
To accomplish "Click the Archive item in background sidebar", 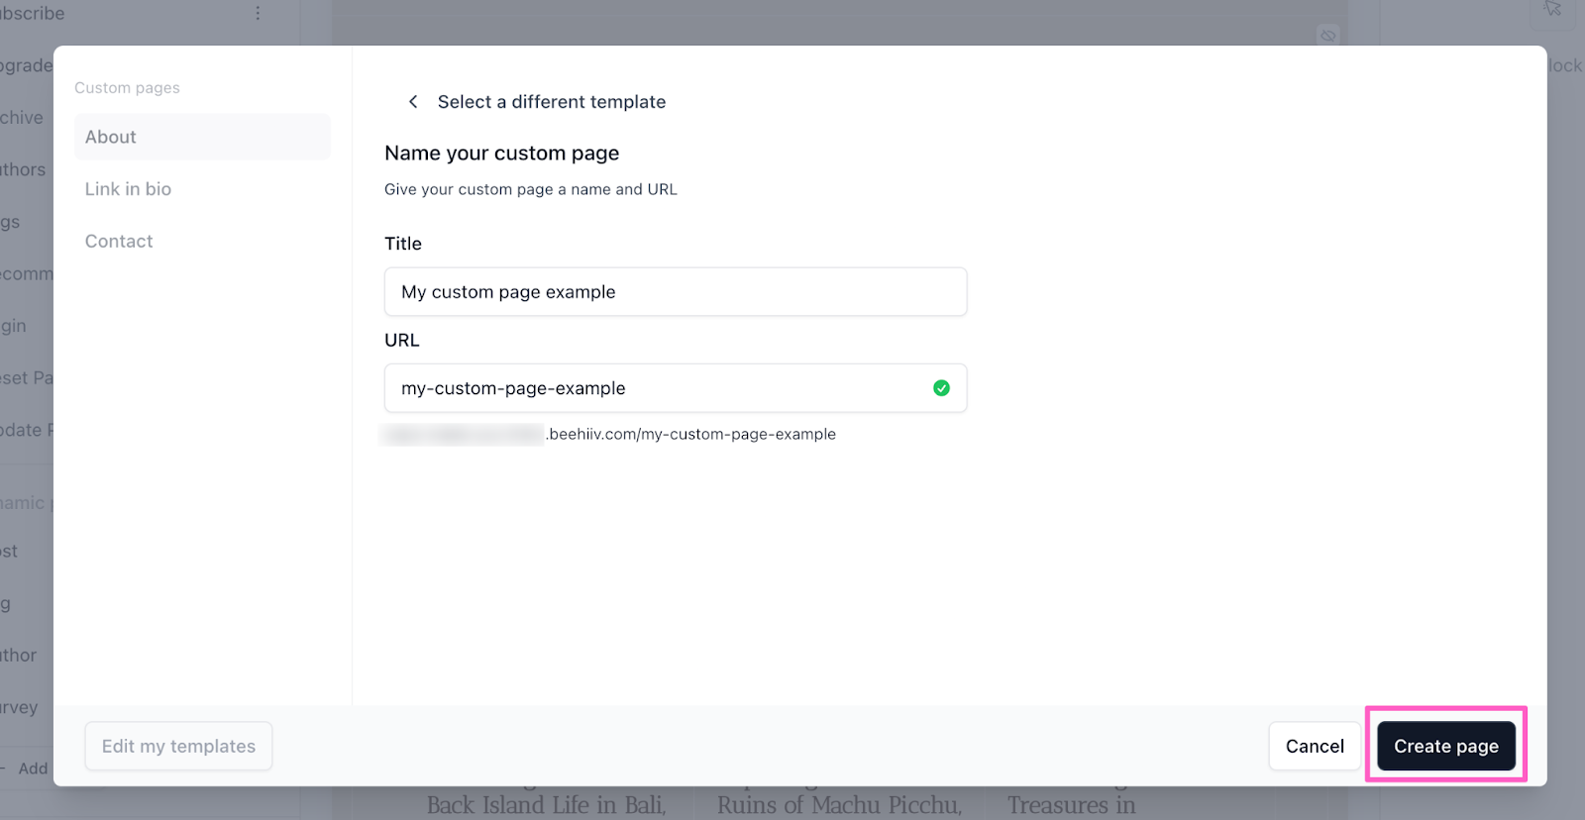I will tap(22, 118).
